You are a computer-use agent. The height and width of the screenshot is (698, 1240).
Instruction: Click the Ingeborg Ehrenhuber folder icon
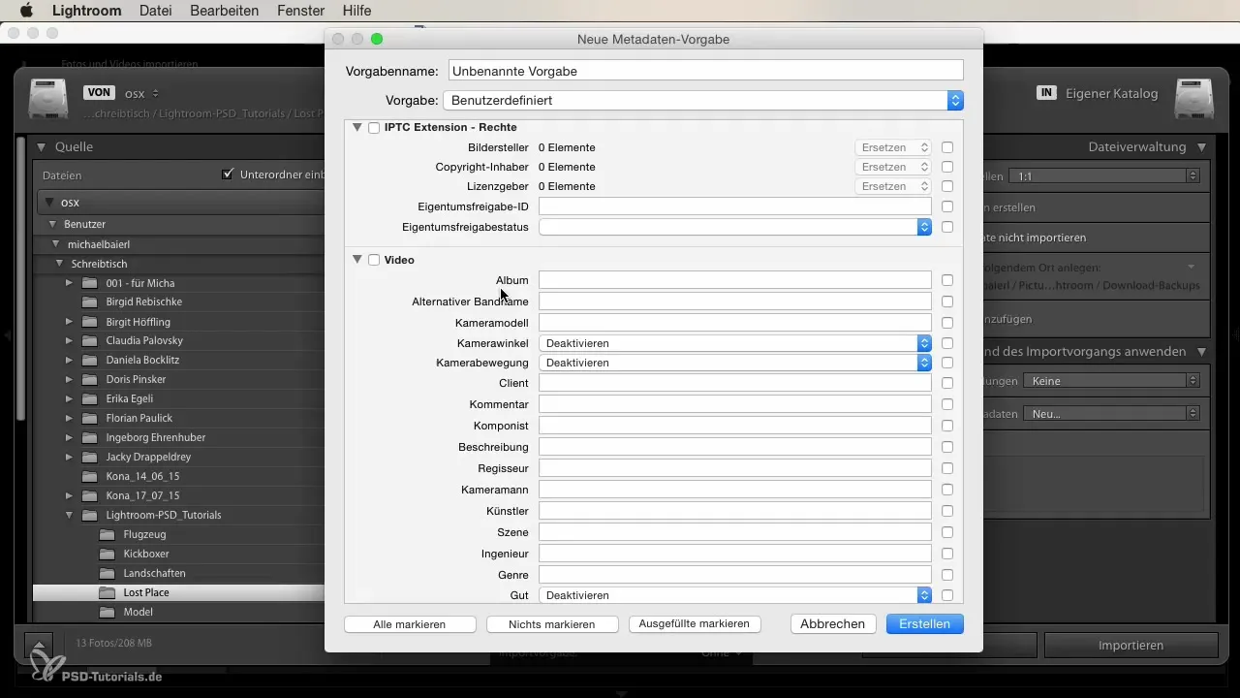(x=90, y=437)
